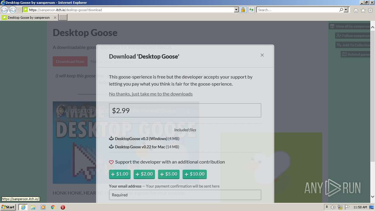Image resolution: width=375 pixels, height=211 pixels.
Task: Open recent pages dropdown next to Forward
Action: [19, 10]
